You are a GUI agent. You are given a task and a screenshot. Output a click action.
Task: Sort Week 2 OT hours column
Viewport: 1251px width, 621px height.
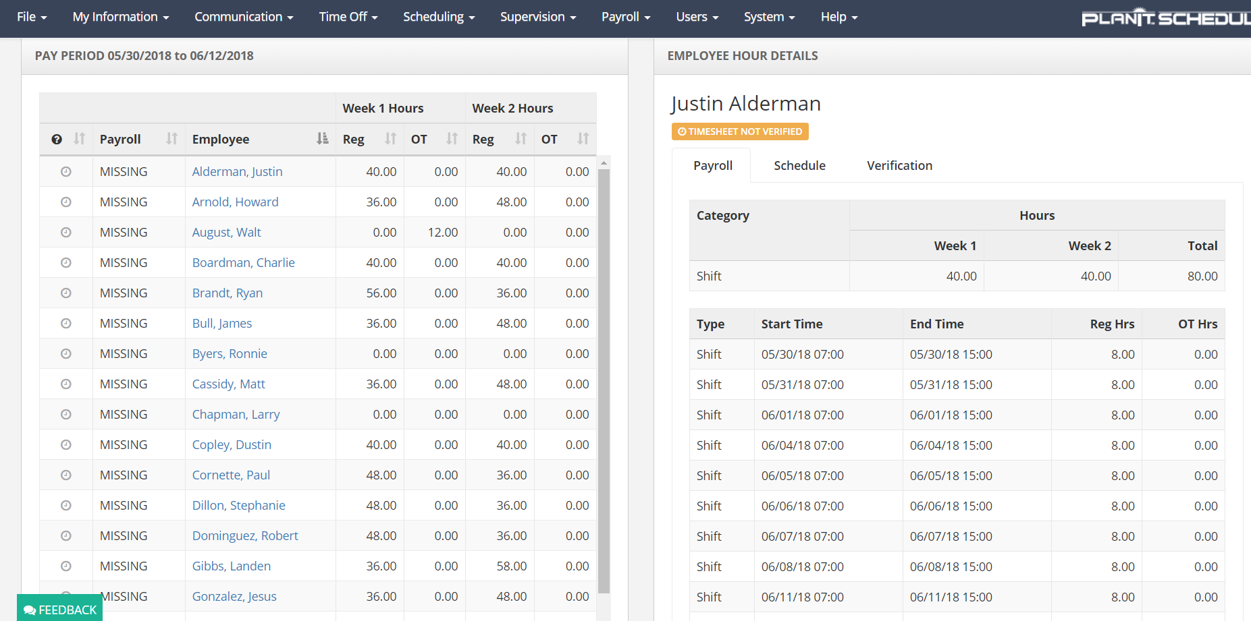[x=583, y=139]
